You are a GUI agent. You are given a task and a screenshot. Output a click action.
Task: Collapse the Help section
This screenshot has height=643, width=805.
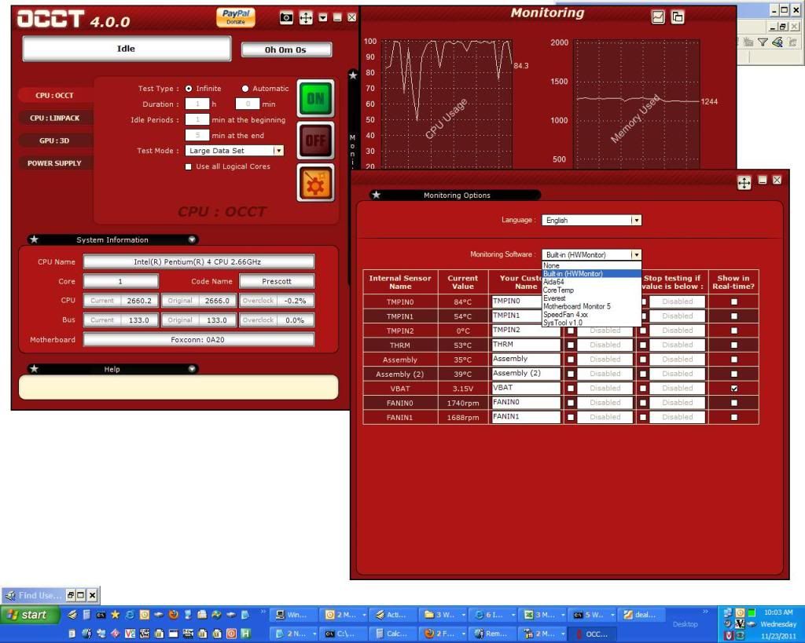[192, 369]
